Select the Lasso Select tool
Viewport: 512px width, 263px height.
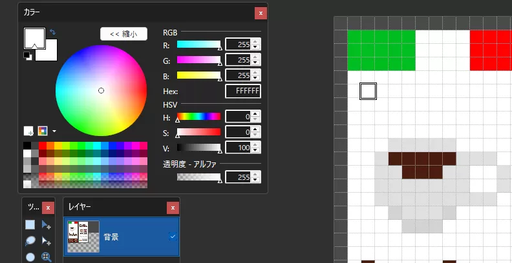click(x=30, y=241)
